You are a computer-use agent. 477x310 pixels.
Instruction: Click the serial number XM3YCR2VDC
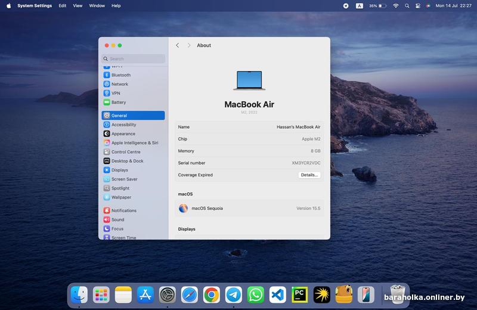point(306,163)
